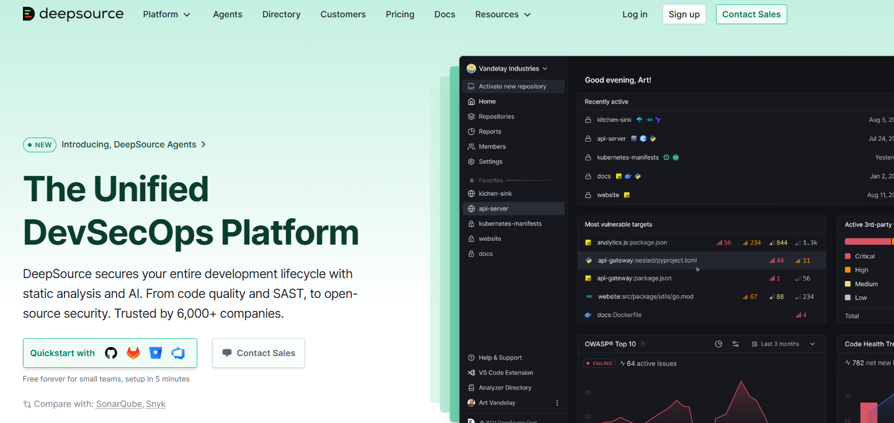This screenshot has width=894, height=423.
Task: Open the Customers nav item
Action: [343, 14]
